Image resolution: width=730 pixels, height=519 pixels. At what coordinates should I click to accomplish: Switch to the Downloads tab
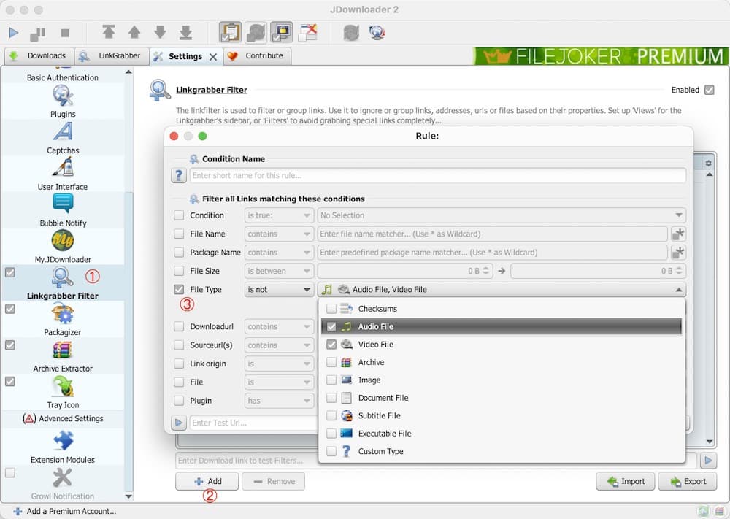39,56
